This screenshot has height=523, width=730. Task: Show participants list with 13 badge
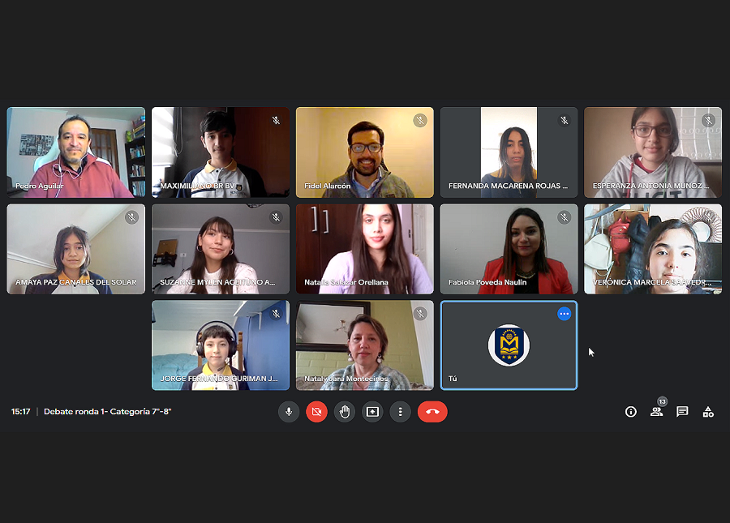tap(657, 411)
